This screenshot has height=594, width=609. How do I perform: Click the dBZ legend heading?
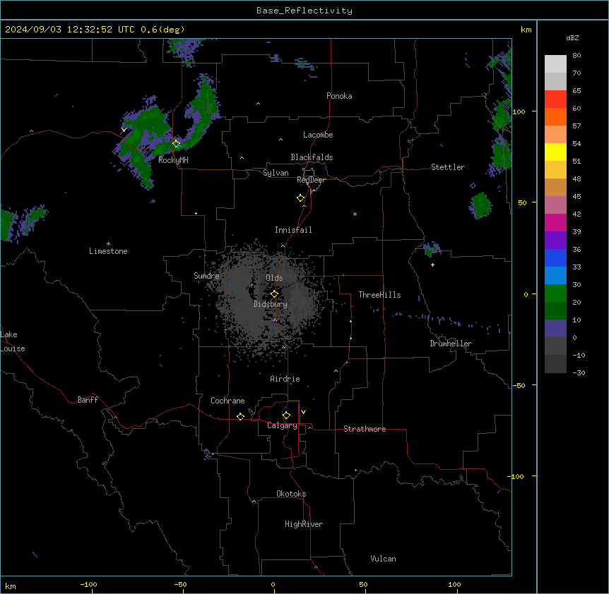click(572, 38)
